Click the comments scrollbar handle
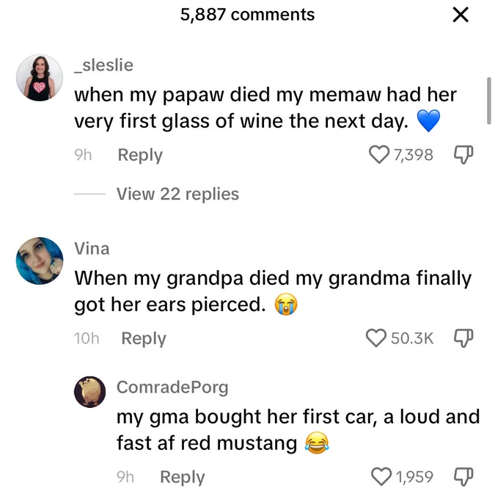The image size is (495, 499). tap(489, 101)
